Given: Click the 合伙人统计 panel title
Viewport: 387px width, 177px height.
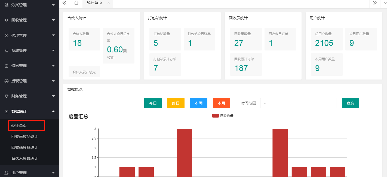Looking at the screenshot, I should [77, 18].
